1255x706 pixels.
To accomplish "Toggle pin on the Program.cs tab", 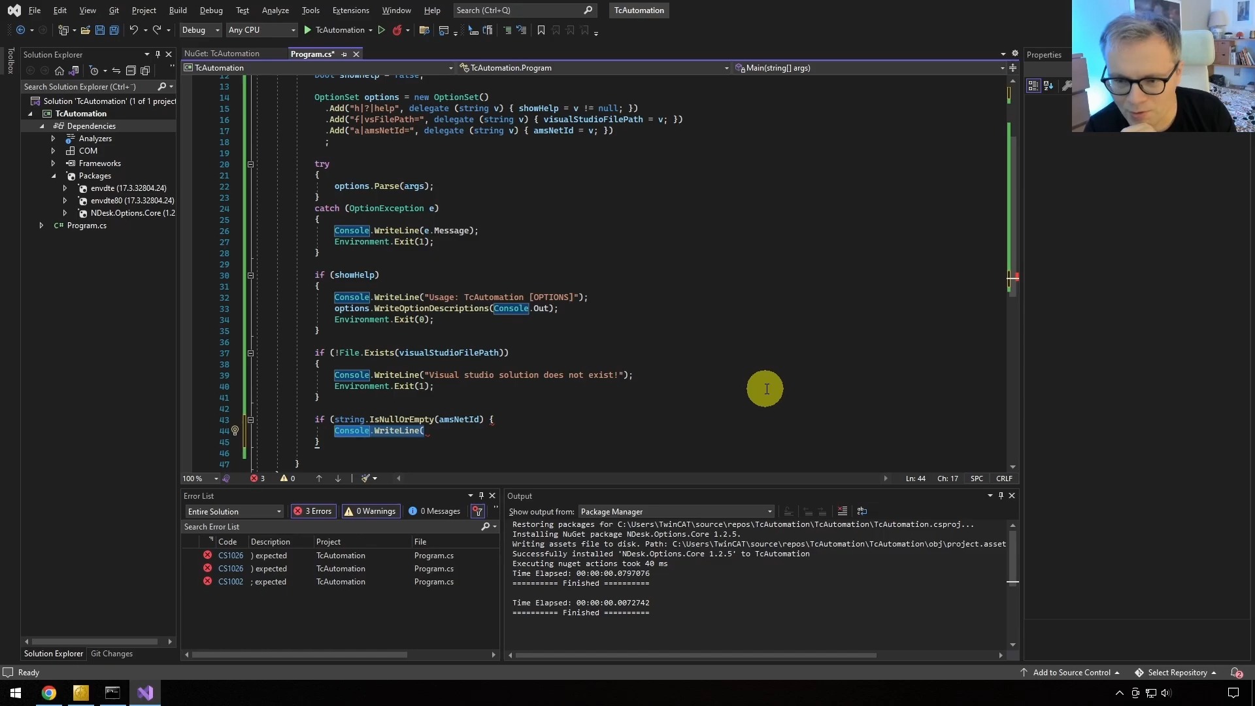I will (x=344, y=54).
